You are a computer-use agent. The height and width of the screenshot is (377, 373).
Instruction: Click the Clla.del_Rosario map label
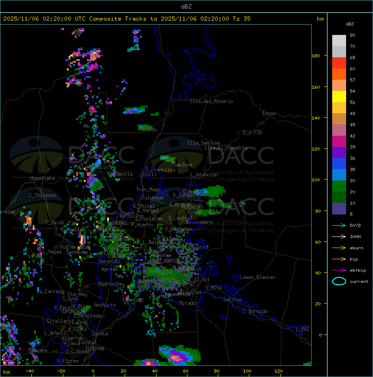tap(211, 101)
